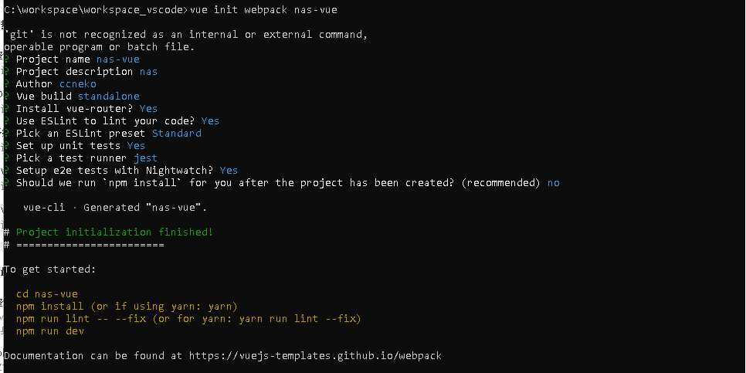The height and width of the screenshot is (373, 746).
Task: Click the green Project initialization finished message
Action: pos(114,232)
